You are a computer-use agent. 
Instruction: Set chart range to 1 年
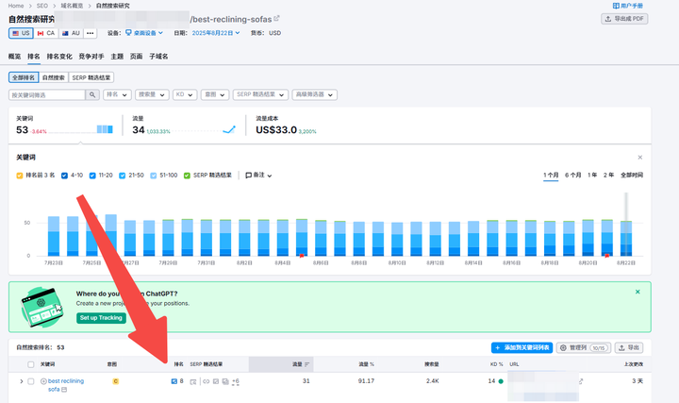click(592, 175)
